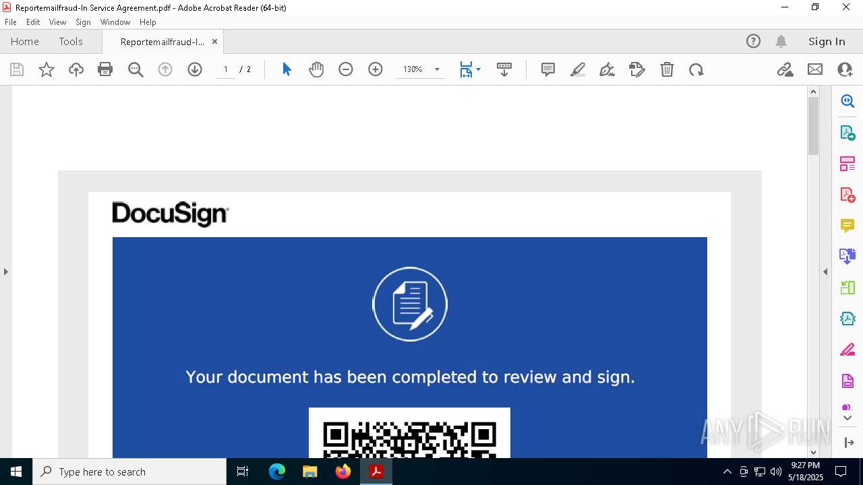Send the file by email
Viewport: 863px width, 485px height.
coord(815,69)
